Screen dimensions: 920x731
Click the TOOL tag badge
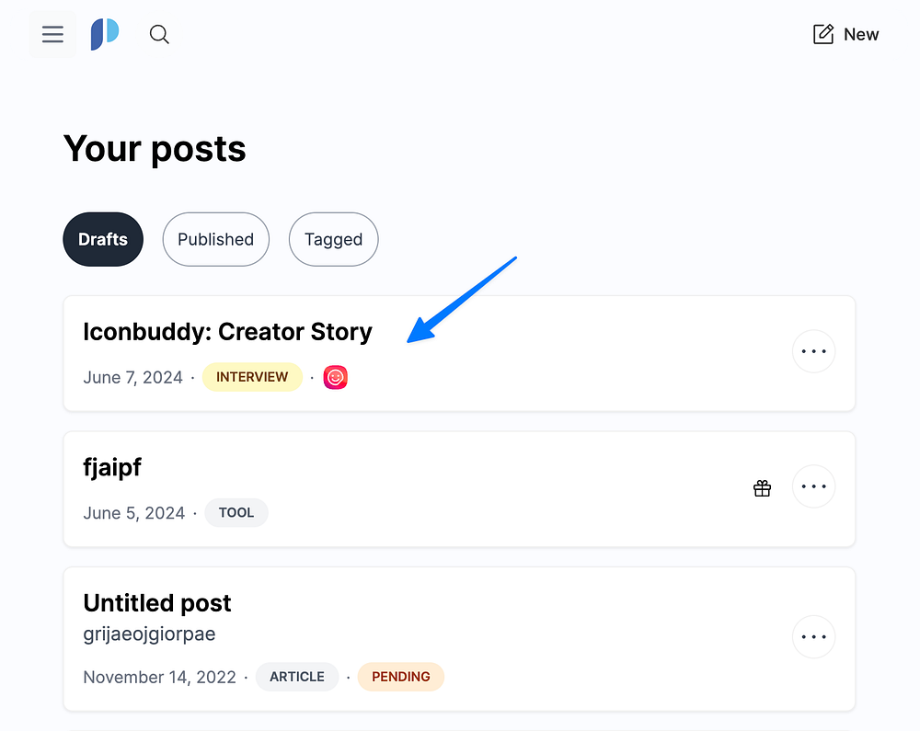(x=236, y=513)
